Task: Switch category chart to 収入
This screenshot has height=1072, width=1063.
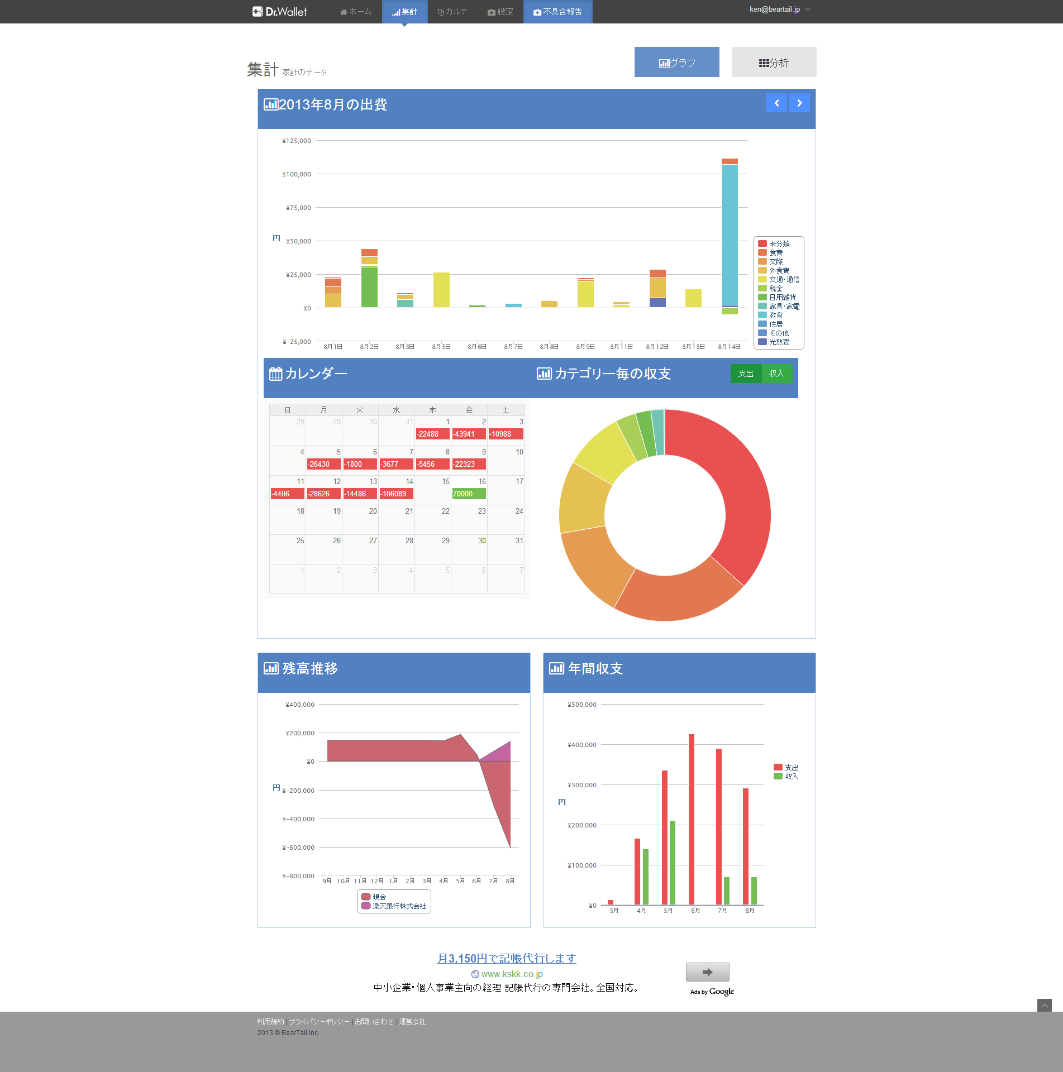Action: 776,374
